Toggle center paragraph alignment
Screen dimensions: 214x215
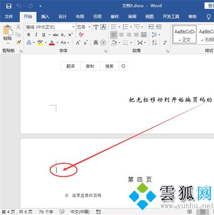coord(121,35)
